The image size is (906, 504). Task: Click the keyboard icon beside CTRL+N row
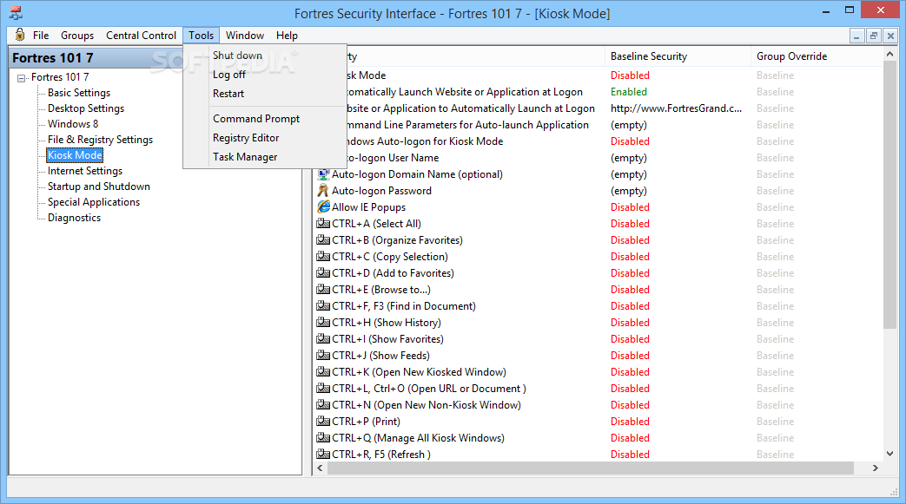323,404
